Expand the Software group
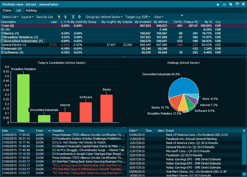The height and width of the screenshot is (177, 247). click(x=2, y=52)
